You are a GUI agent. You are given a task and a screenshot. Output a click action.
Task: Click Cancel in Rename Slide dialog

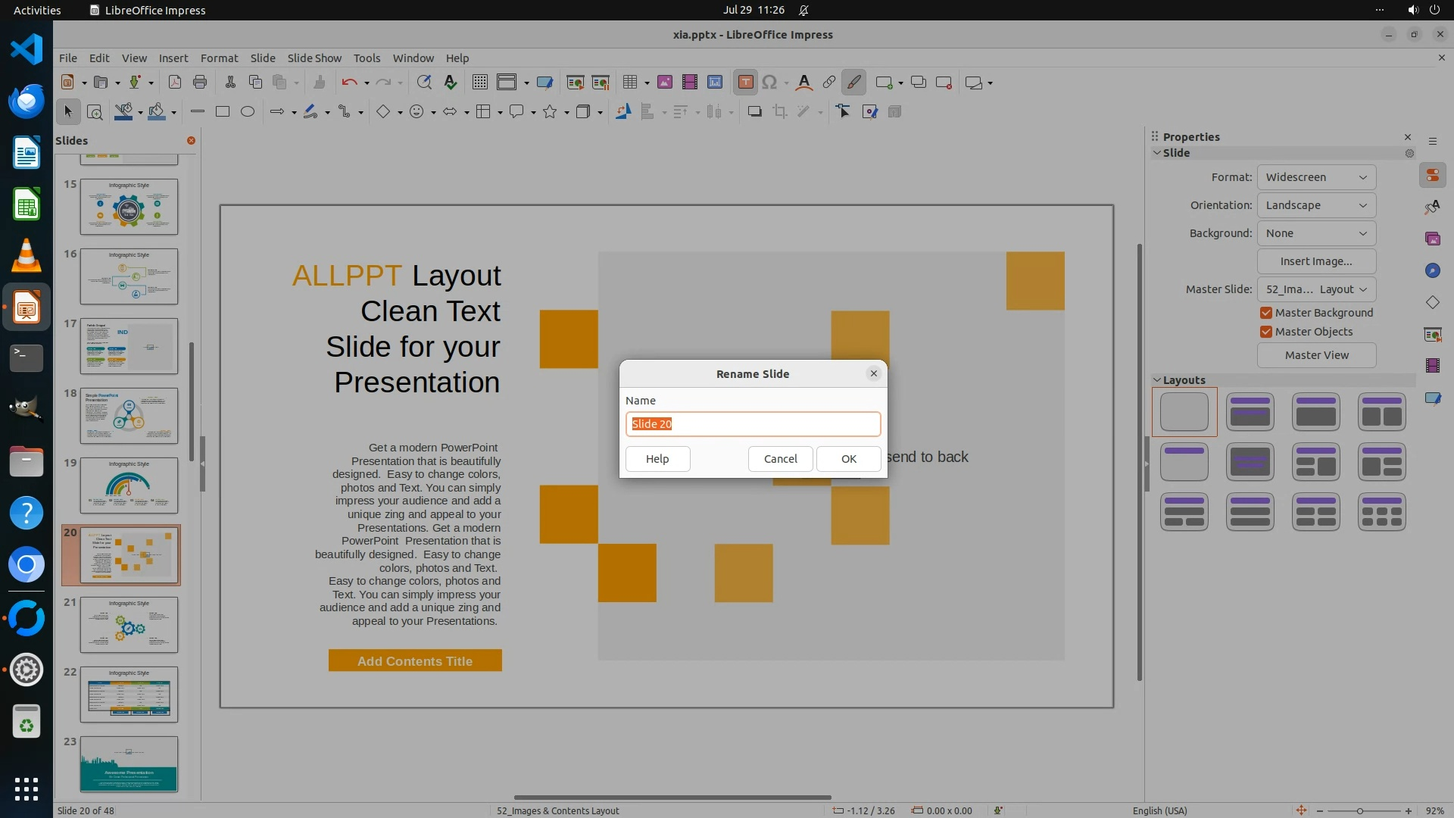(780, 459)
